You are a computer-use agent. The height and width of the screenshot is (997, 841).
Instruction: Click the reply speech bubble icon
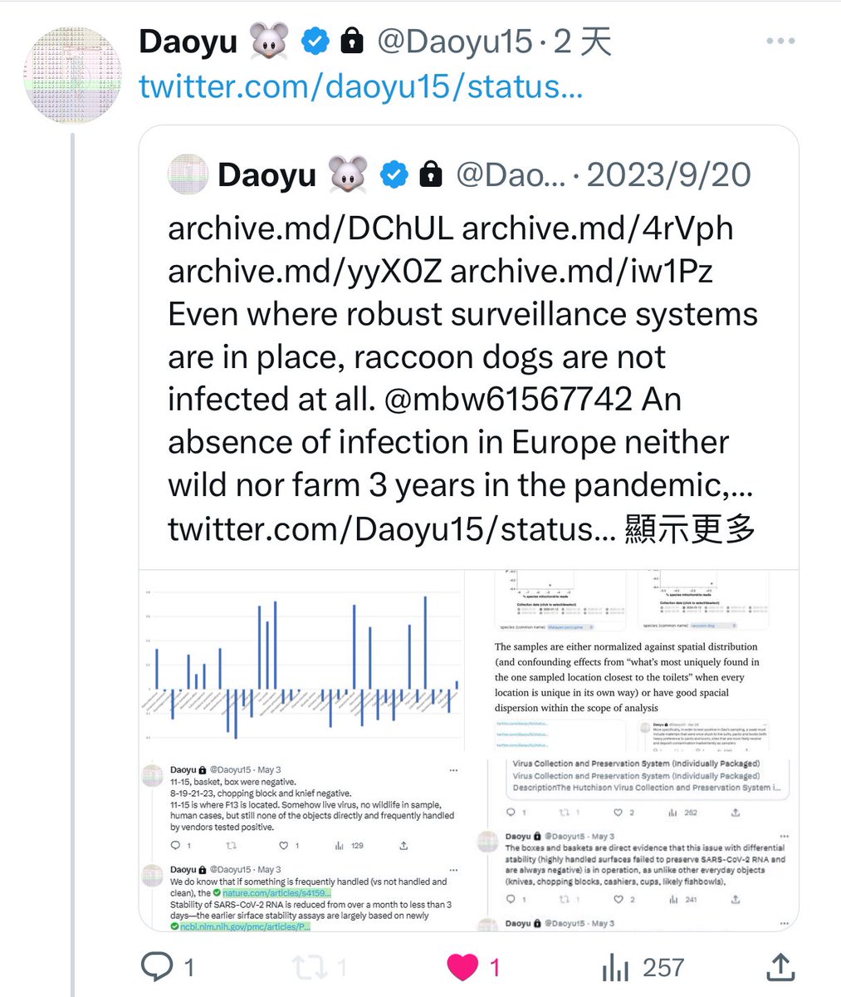(157, 966)
